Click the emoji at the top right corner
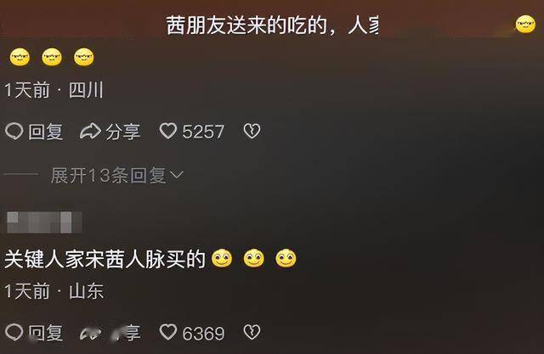The image size is (544, 354). [x=525, y=25]
